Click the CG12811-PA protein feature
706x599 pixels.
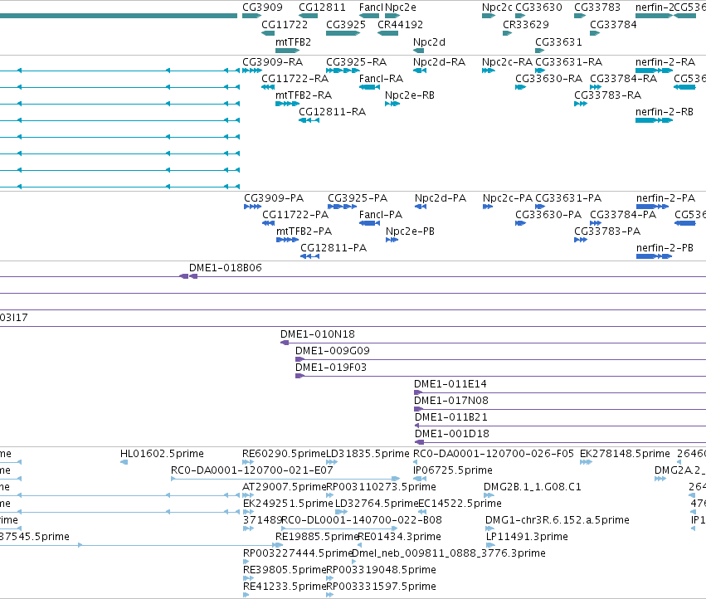tap(309, 256)
